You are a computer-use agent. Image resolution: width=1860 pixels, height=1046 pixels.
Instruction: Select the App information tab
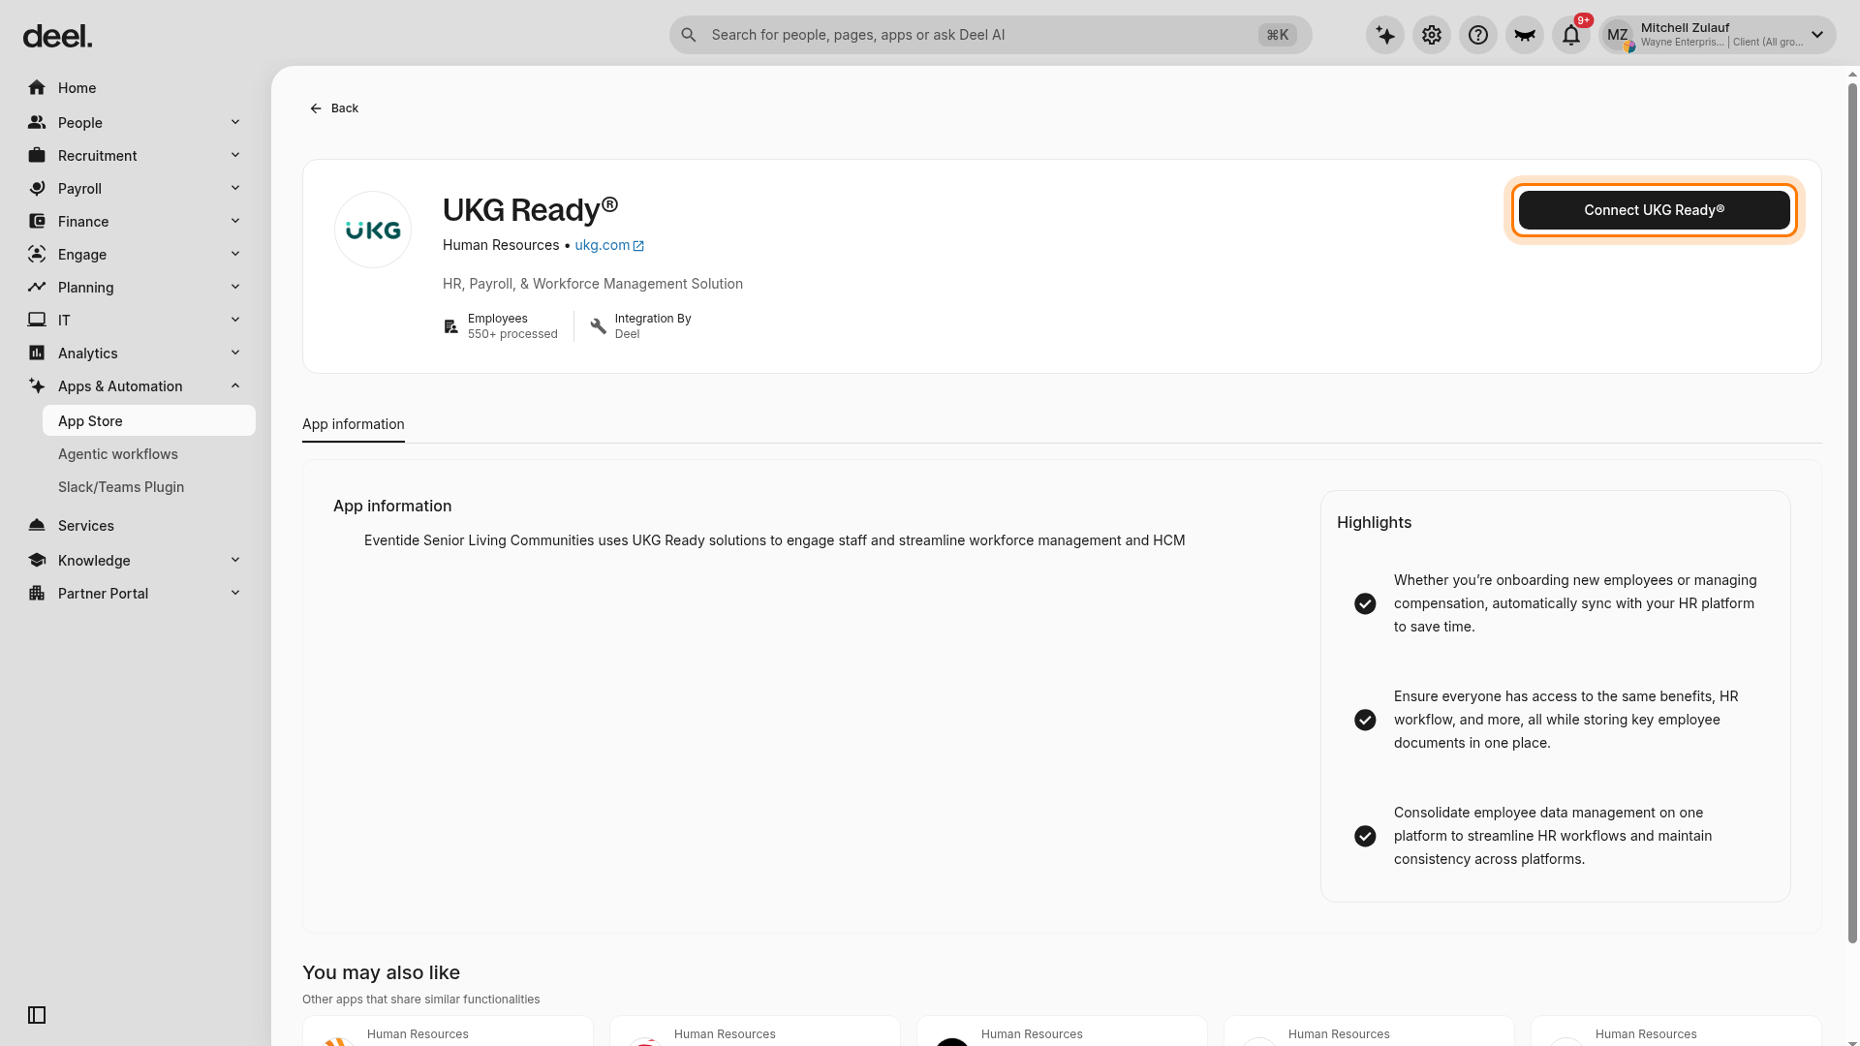point(354,424)
